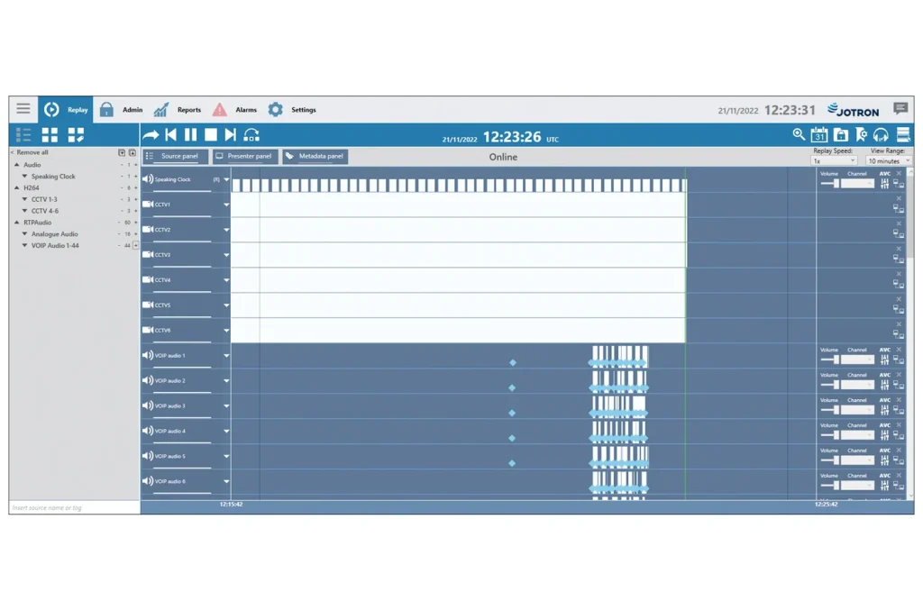Image resolution: width=923 pixels, height=610 pixels.
Task: Go to the Admin section
Action: pos(122,109)
